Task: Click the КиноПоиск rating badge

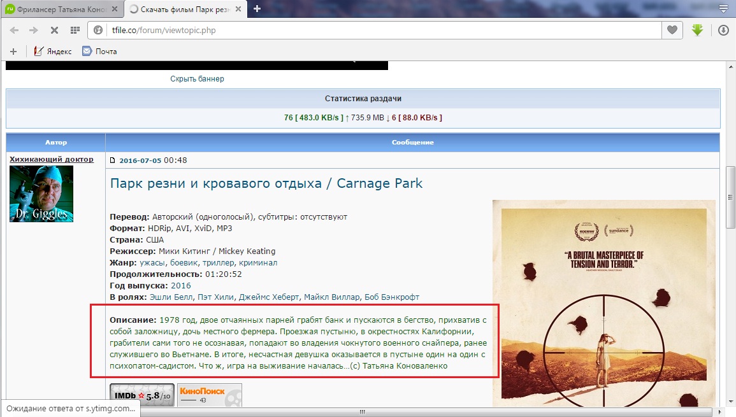Action: 210,395
